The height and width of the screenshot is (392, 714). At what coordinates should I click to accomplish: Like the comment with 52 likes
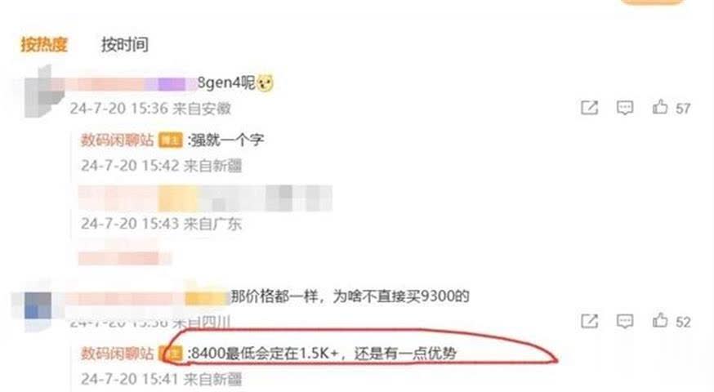[x=660, y=321]
